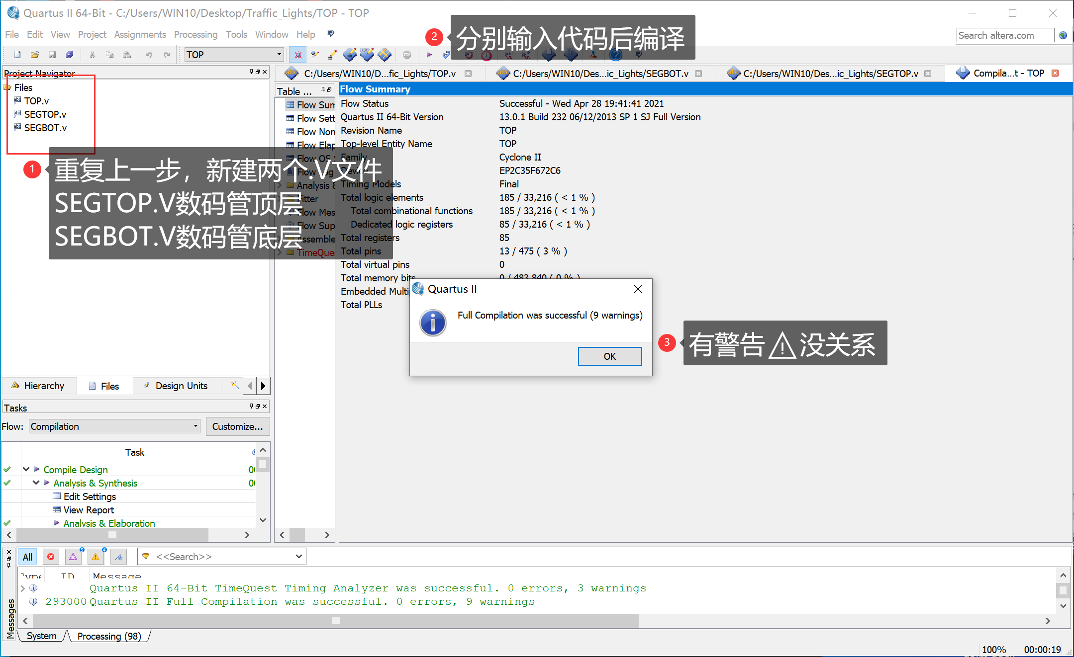The width and height of the screenshot is (1074, 657).
Task: Open the Settings dialog pencil-chip icon
Action: 350,55
